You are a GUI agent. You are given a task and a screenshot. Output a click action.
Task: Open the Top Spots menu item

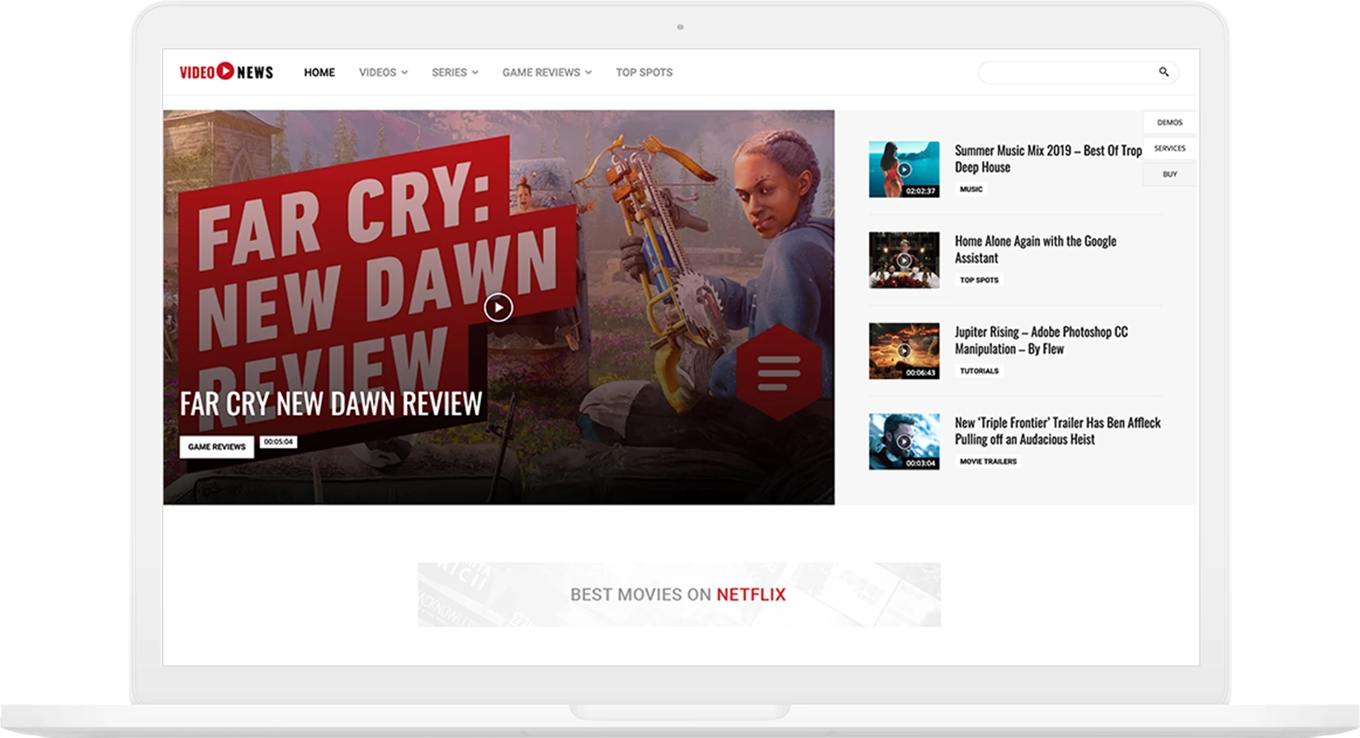pyautogui.click(x=644, y=73)
